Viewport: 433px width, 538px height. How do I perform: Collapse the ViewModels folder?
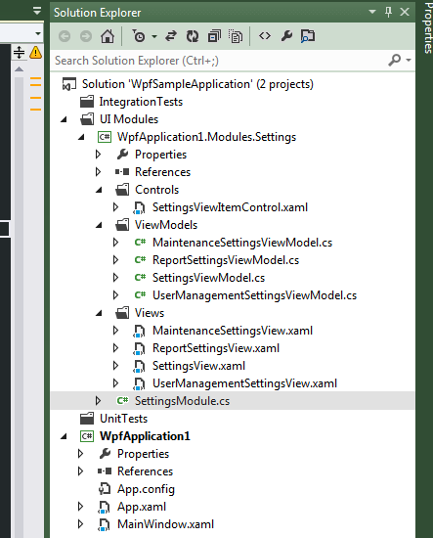(x=99, y=225)
